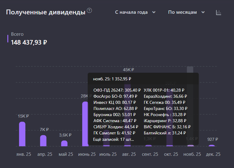This screenshot has height=168, width=234.
Task: Select the highlighted нояб. 25 column
Action: point(190,106)
